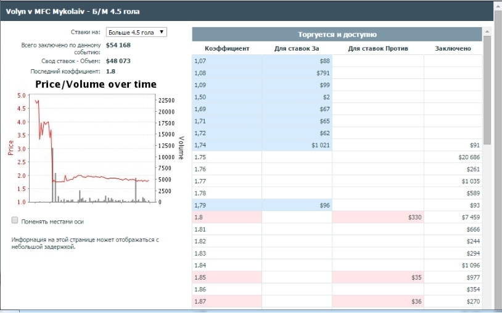Click the 'Заключено' column header
The height and width of the screenshot is (313, 502).
tap(453, 48)
